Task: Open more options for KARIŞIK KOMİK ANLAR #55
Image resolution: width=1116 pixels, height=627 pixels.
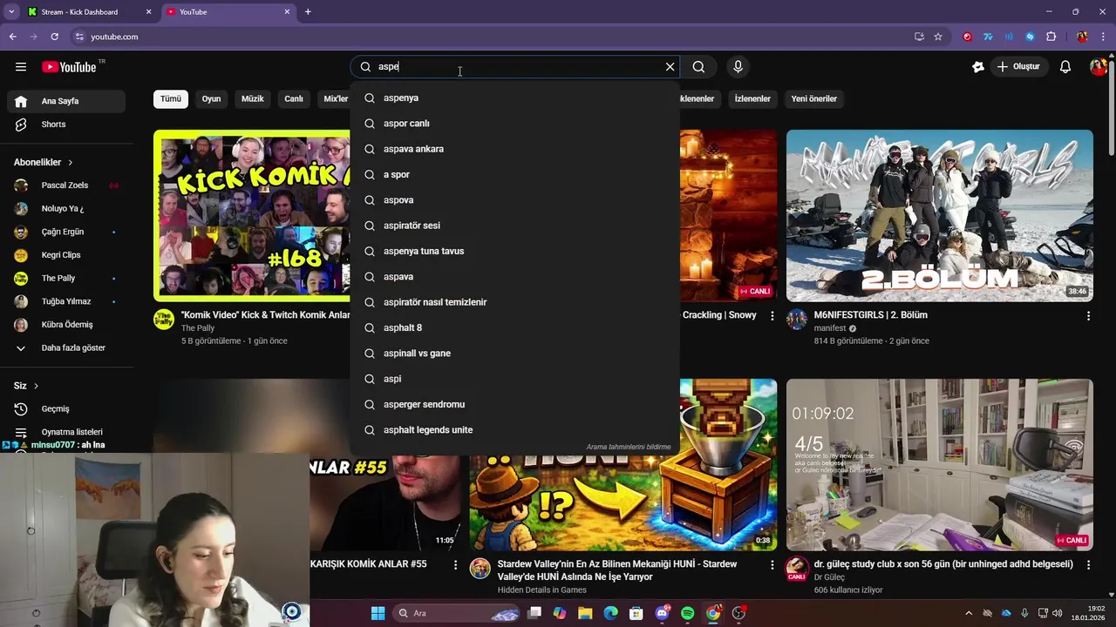Action: click(455, 565)
